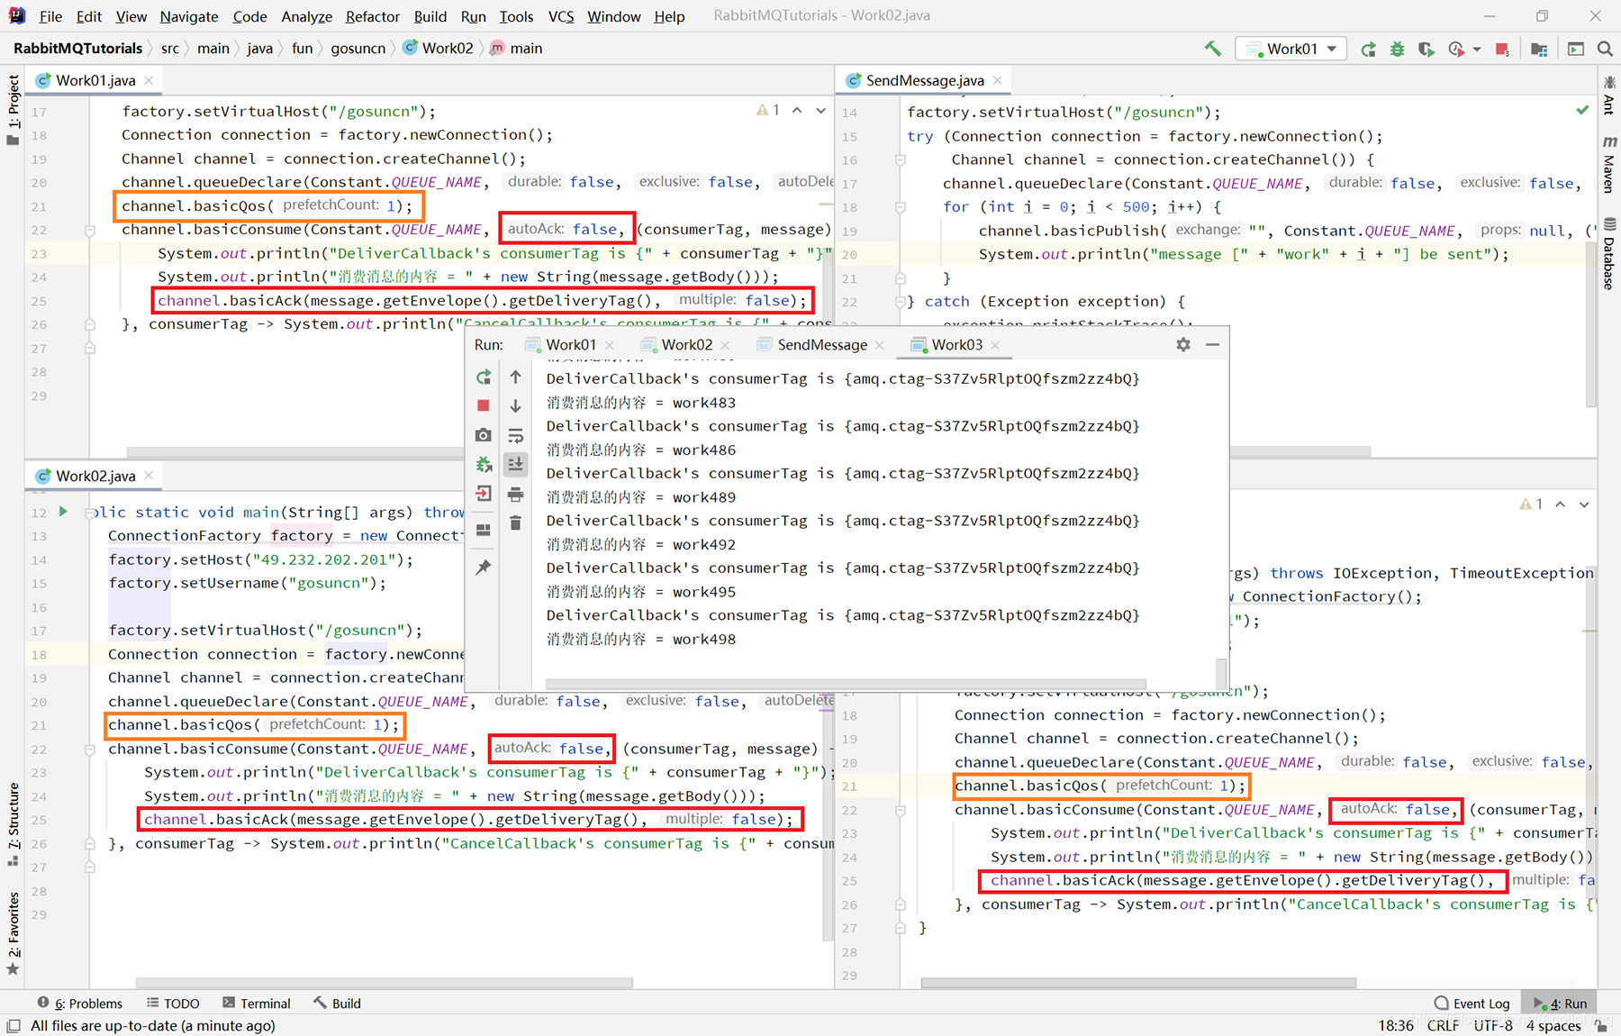This screenshot has width=1621, height=1036.
Task: Open the Navigate menu
Action: pos(189,16)
